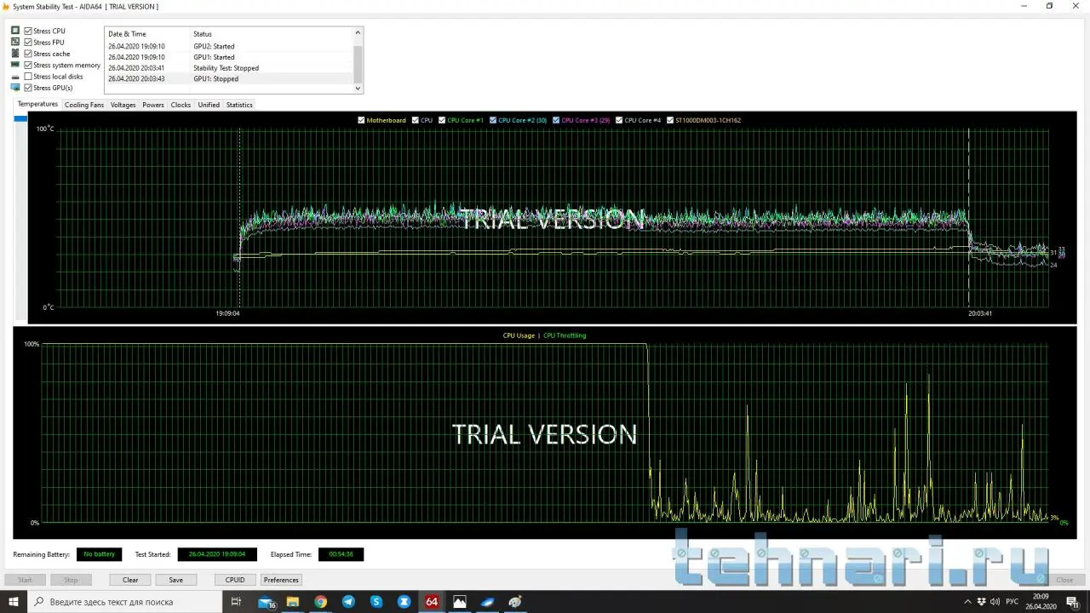Toggle the CPU Core #1 checkbox

pyautogui.click(x=442, y=120)
